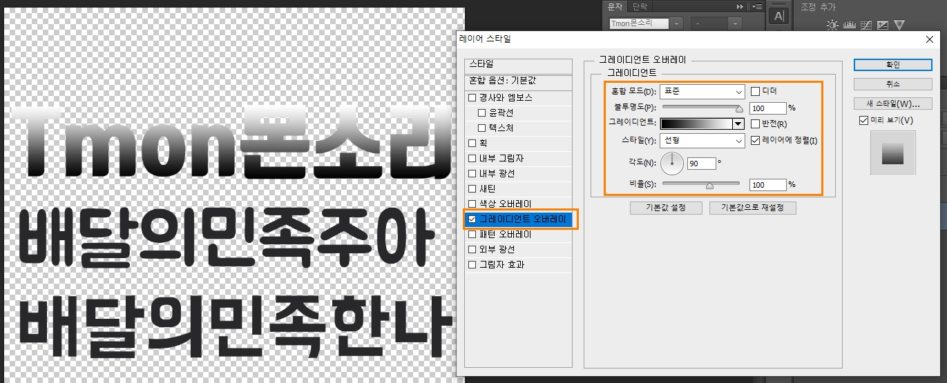The image size is (947, 383).
Task: Open the Tmon몬소리 font family dropdown
Action: (677, 23)
